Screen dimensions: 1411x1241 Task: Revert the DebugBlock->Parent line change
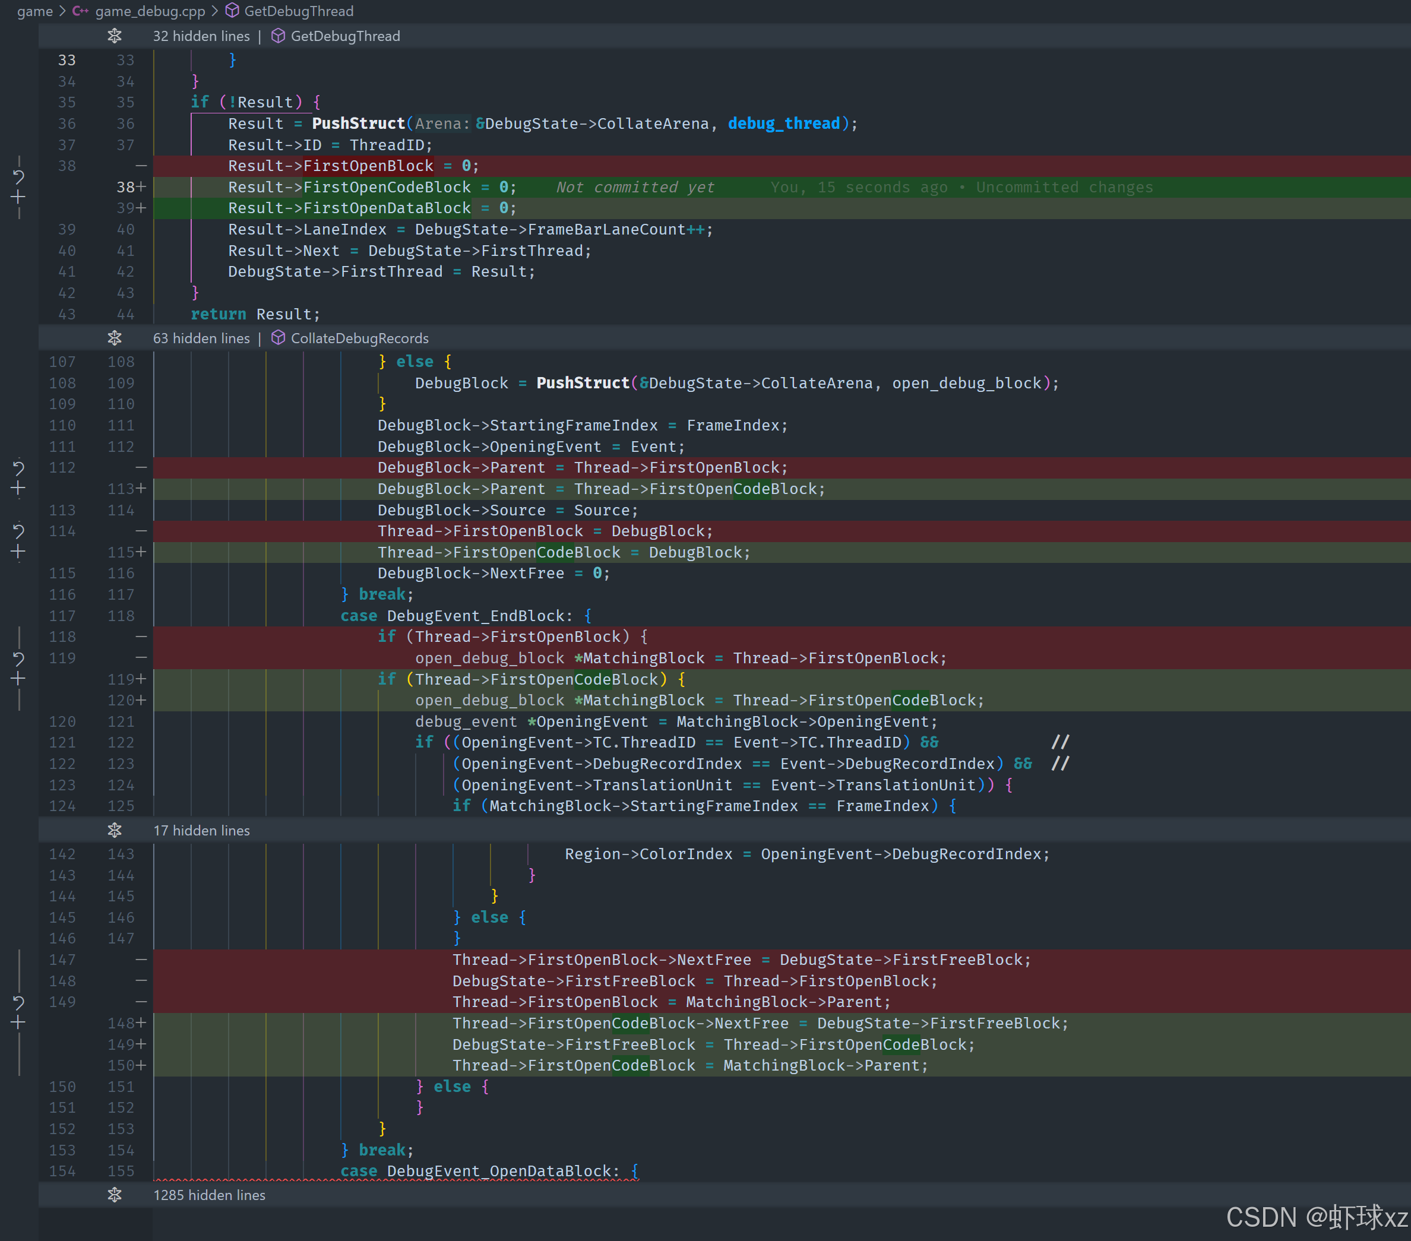coord(18,468)
